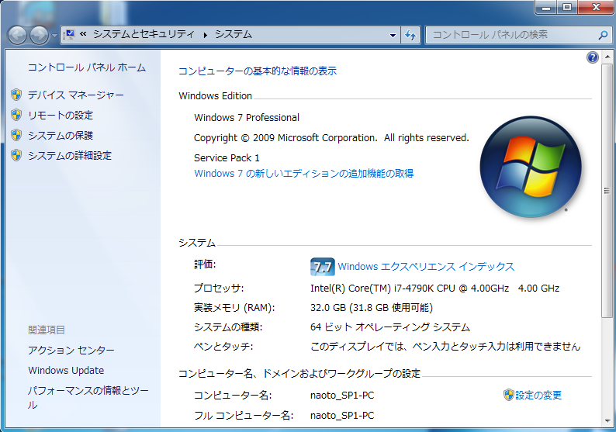Open リモートの設定
The image size is (616, 432).
[x=61, y=115]
